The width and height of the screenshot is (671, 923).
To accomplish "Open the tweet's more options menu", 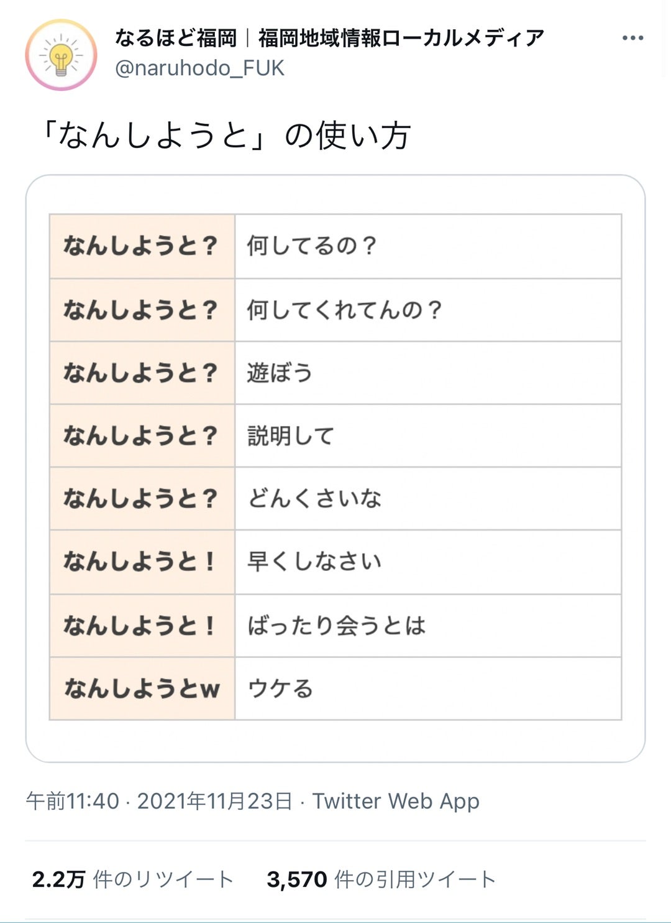I will (x=632, y=39).
